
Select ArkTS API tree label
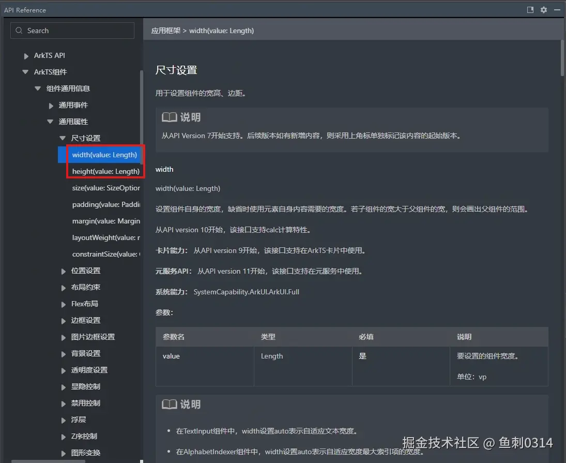tap(50, 55)
